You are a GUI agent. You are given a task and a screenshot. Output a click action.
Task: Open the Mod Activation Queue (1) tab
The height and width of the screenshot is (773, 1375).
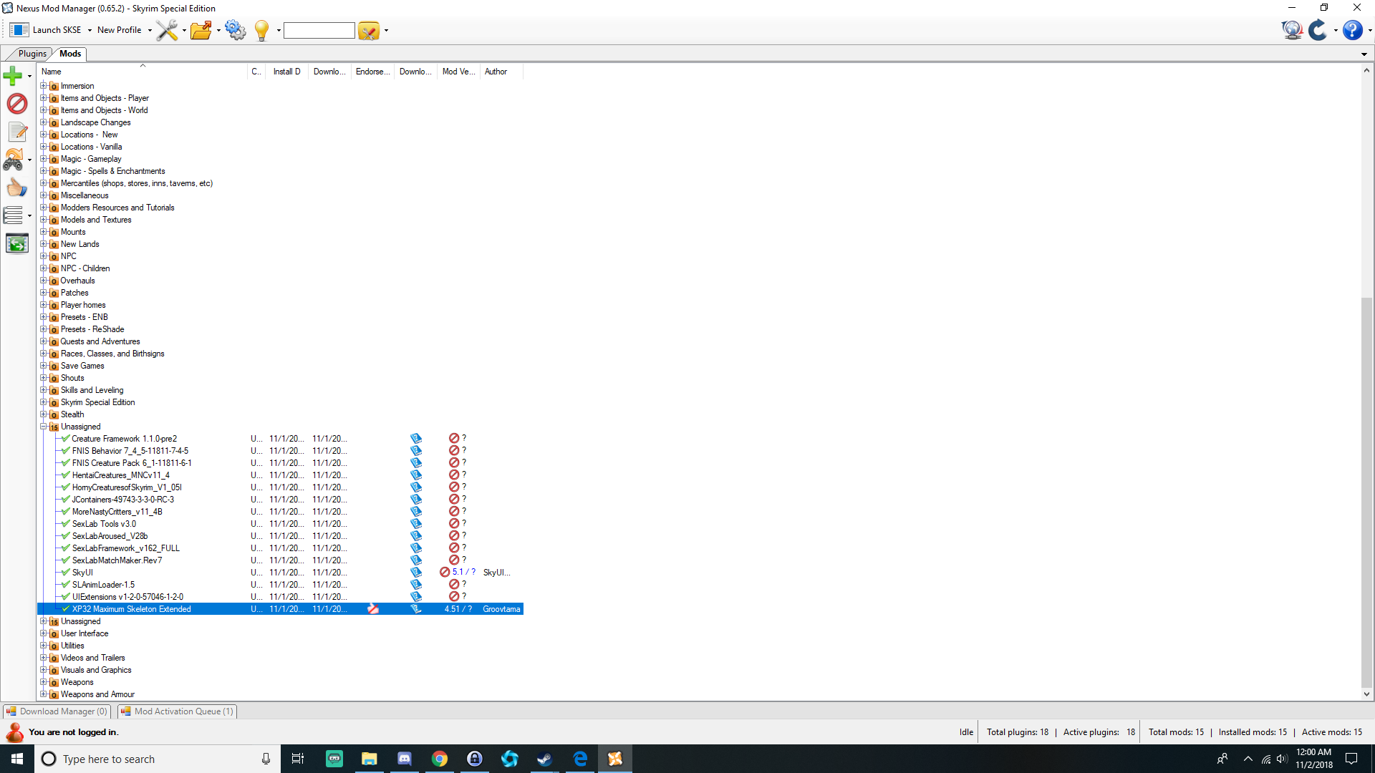tap(178, 711)
